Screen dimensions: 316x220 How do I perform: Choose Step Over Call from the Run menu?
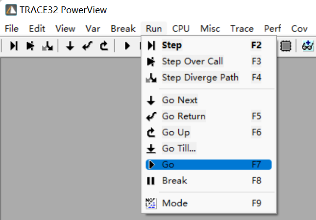pos(192,61)
